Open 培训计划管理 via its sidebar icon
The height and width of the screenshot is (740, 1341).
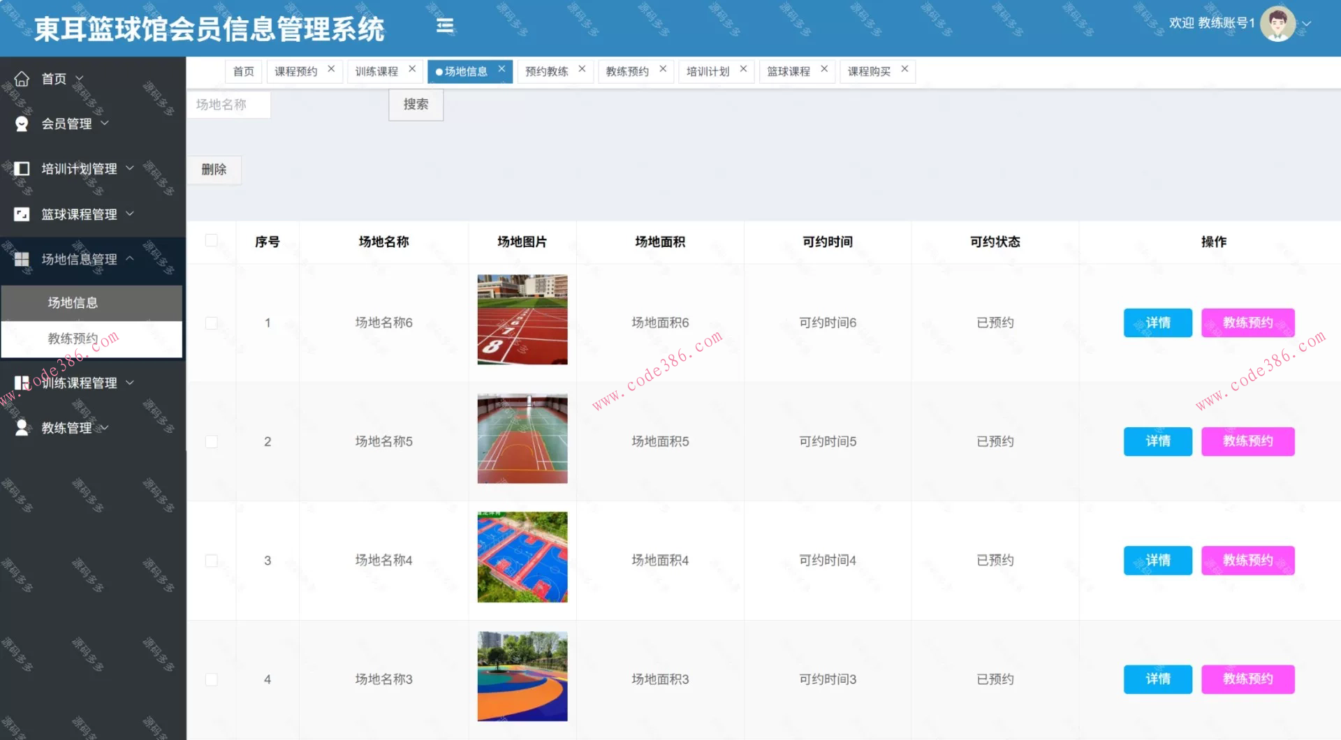(x=22, y=168)
